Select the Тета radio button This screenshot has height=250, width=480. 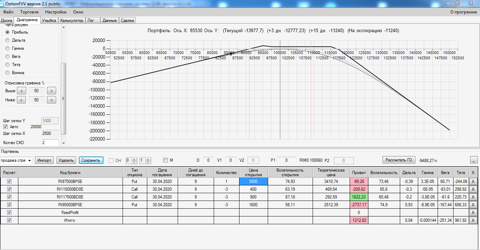7,65
